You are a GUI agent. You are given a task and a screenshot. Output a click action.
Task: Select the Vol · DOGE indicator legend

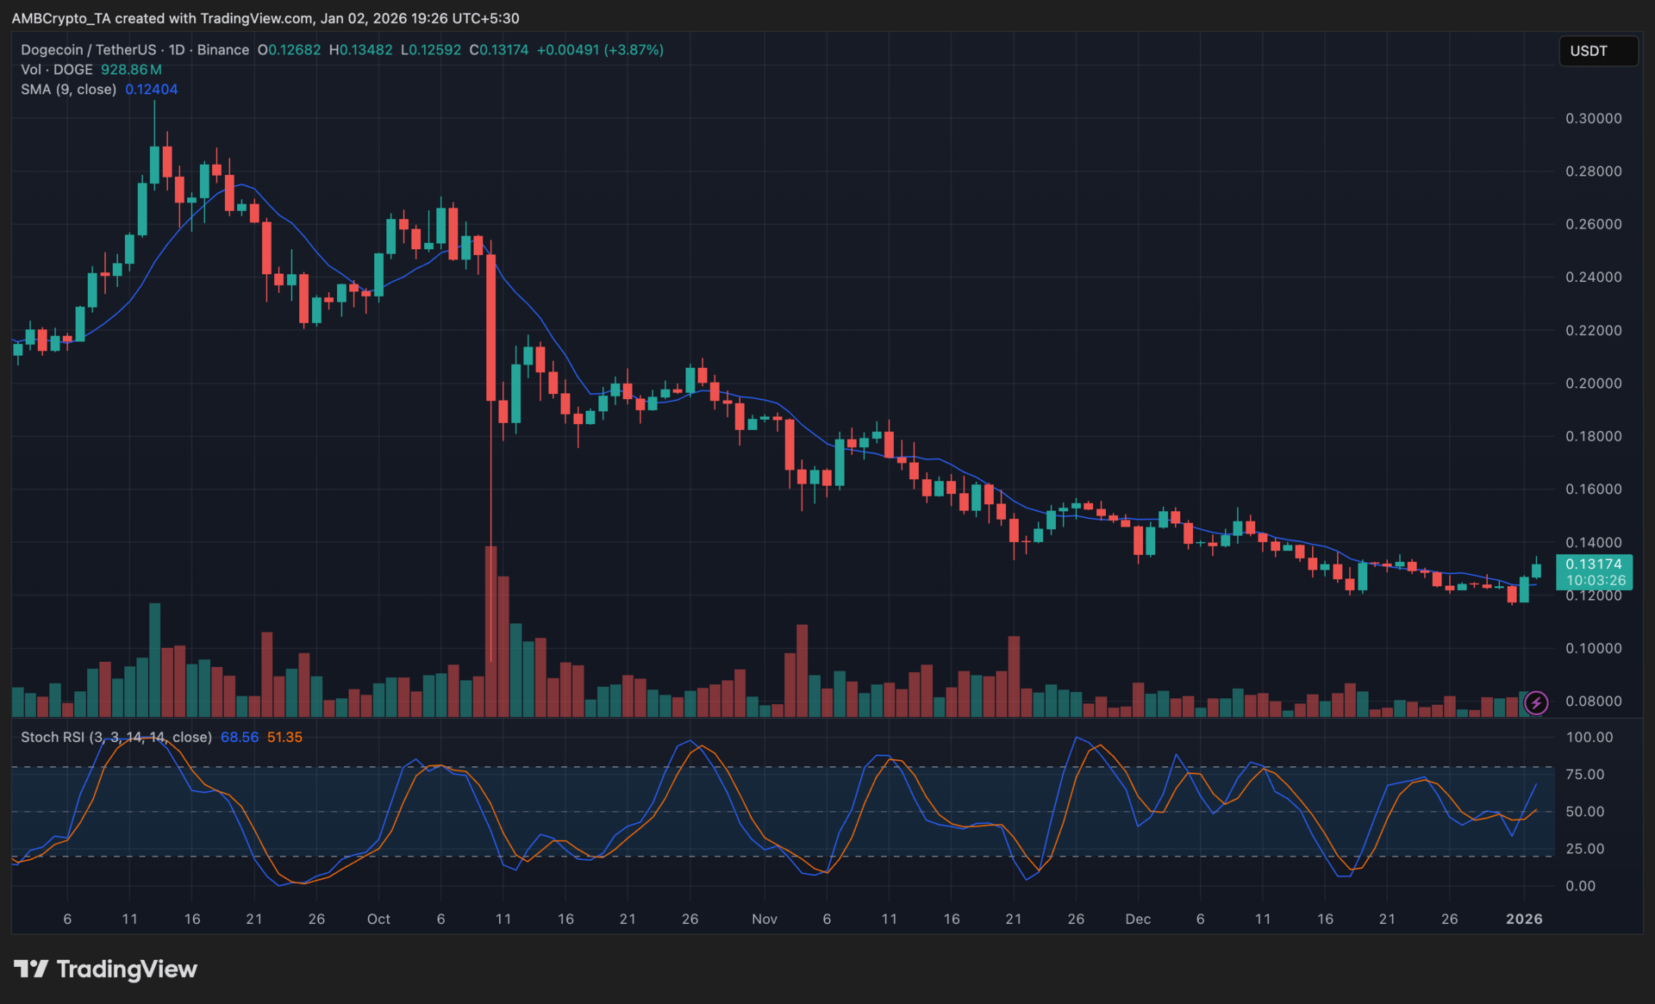click(57, 70)
